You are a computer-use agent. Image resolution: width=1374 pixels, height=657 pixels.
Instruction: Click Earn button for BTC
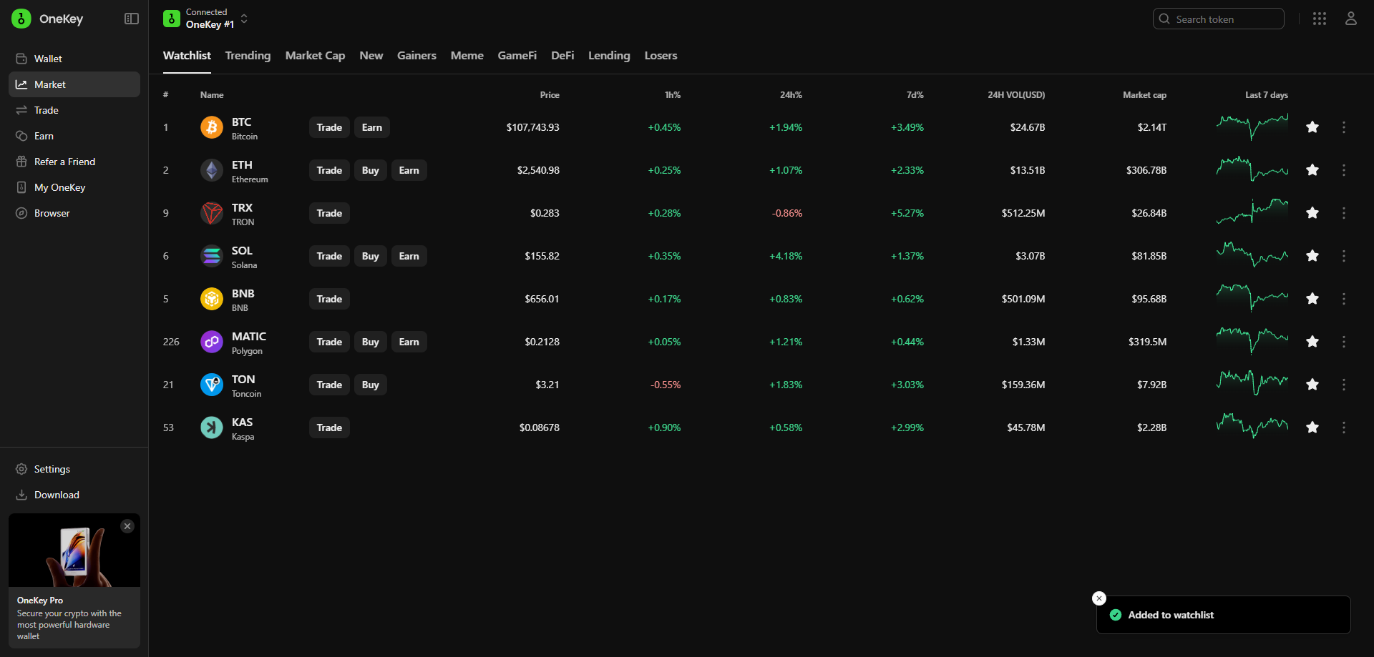372,127
